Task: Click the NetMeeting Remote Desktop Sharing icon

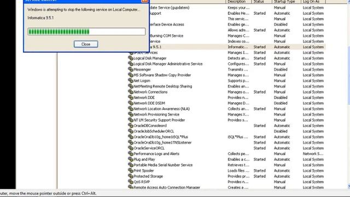Action: click(131, 86)
